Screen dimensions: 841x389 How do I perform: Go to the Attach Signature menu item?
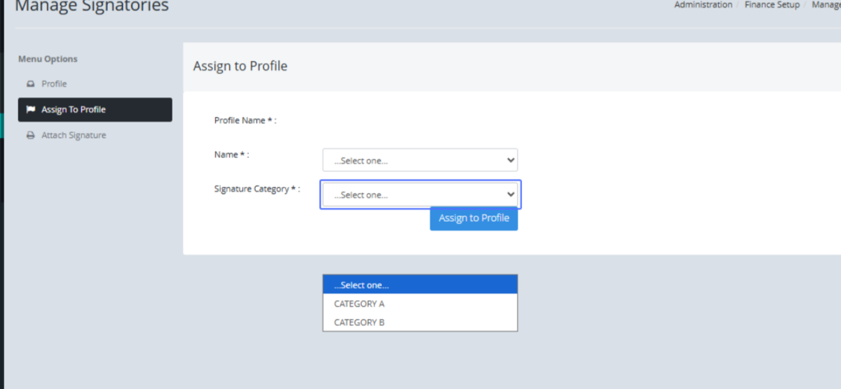(x=74, y=136)
